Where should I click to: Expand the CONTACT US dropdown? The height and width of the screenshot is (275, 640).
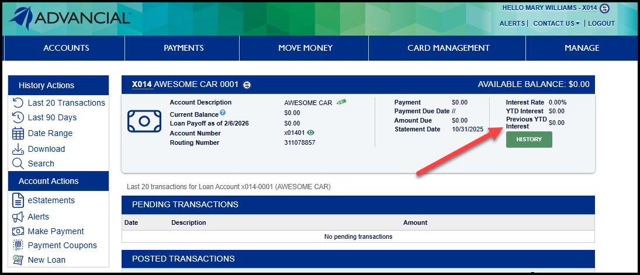tap(556, 24)
